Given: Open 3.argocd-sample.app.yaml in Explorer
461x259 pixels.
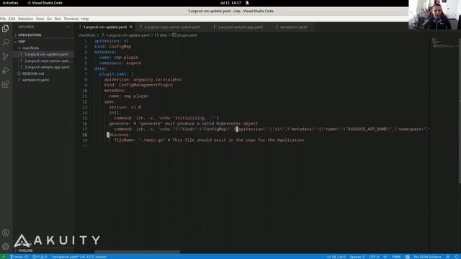Looking at the screenshot, I should click(x=43, y=67).
